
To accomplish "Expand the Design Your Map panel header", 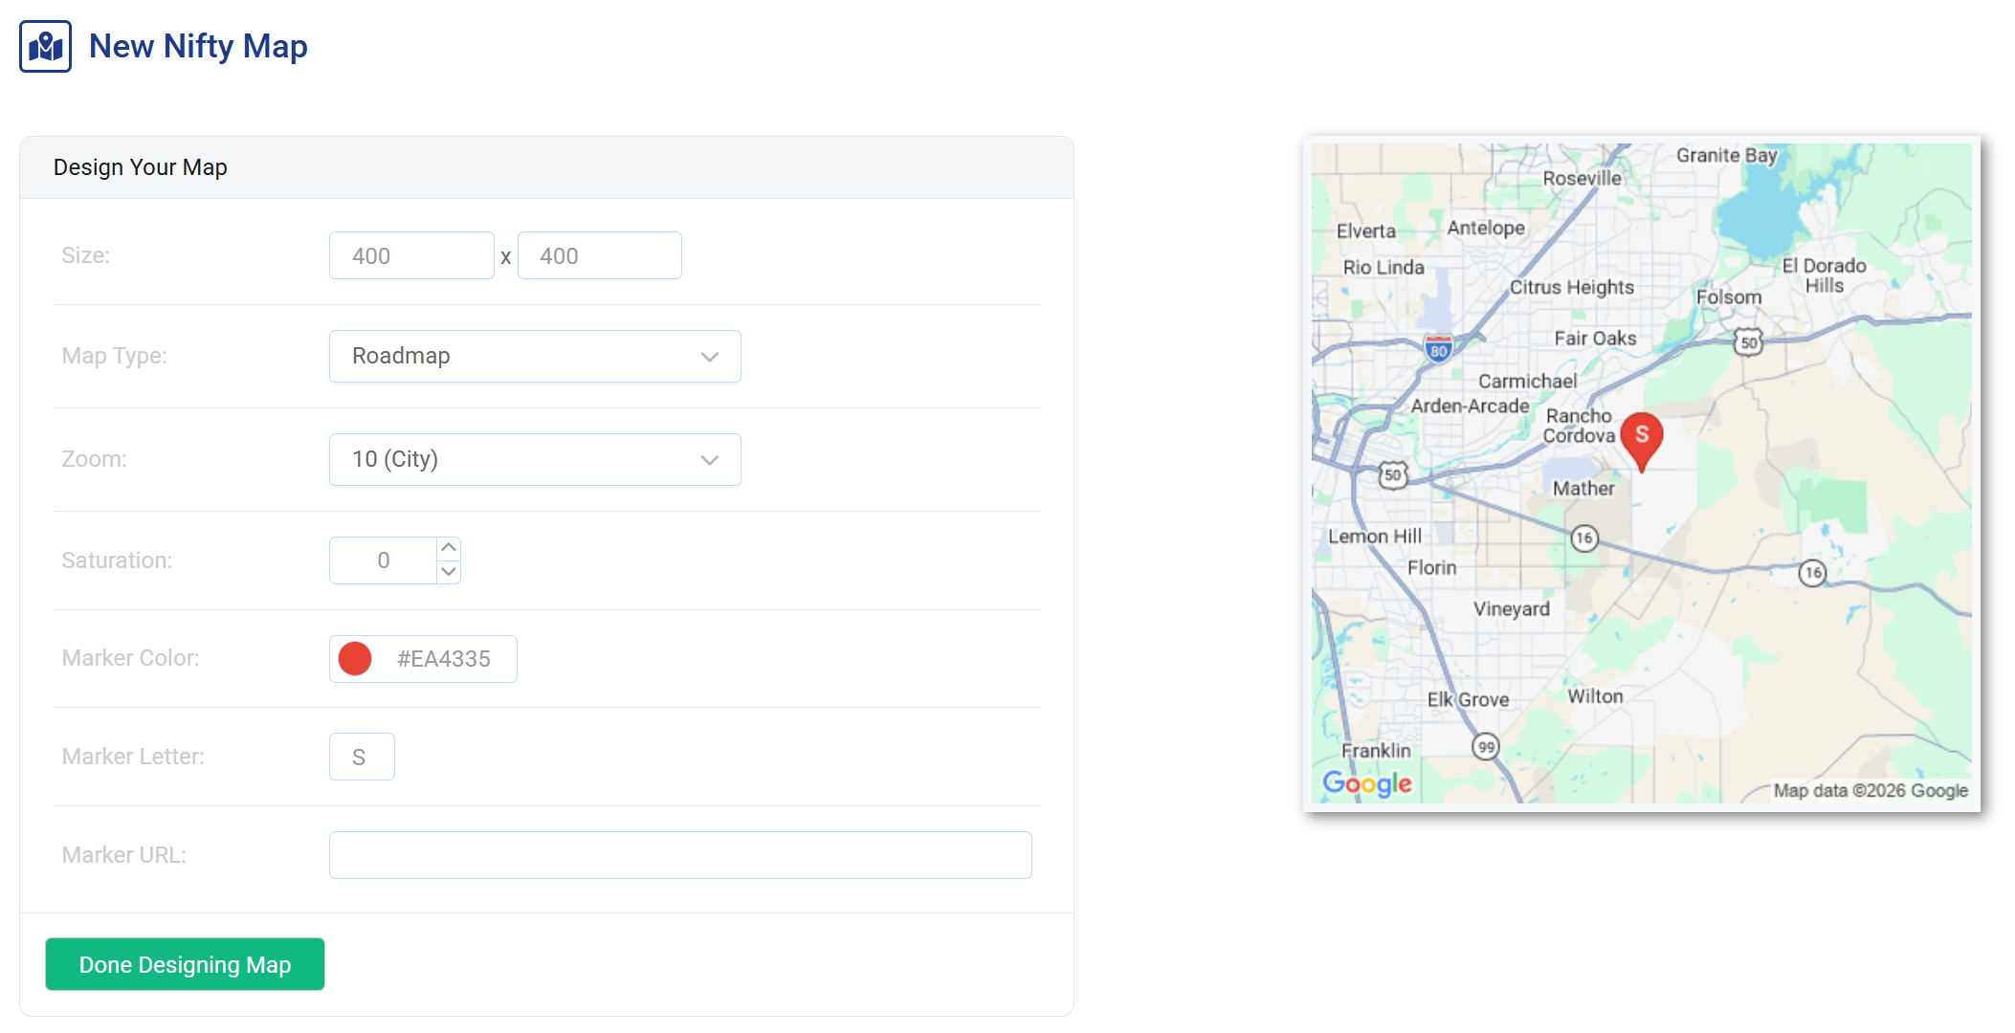I will [x=141, y=166].
